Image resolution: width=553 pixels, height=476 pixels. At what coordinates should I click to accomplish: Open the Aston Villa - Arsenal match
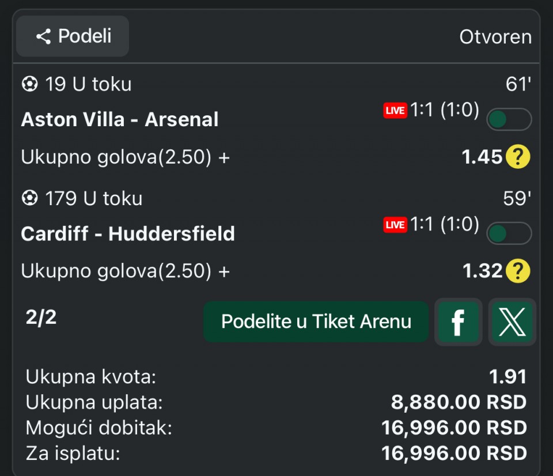click(120, 119)
